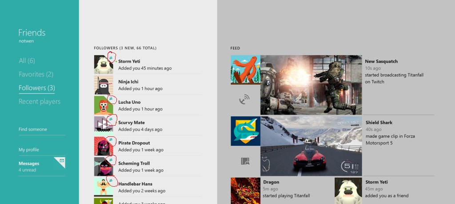Screen dimensions: 455x204
Task: Click Storm Yeti name in feed
Action: pyautogui.click(x=376, y=182)
